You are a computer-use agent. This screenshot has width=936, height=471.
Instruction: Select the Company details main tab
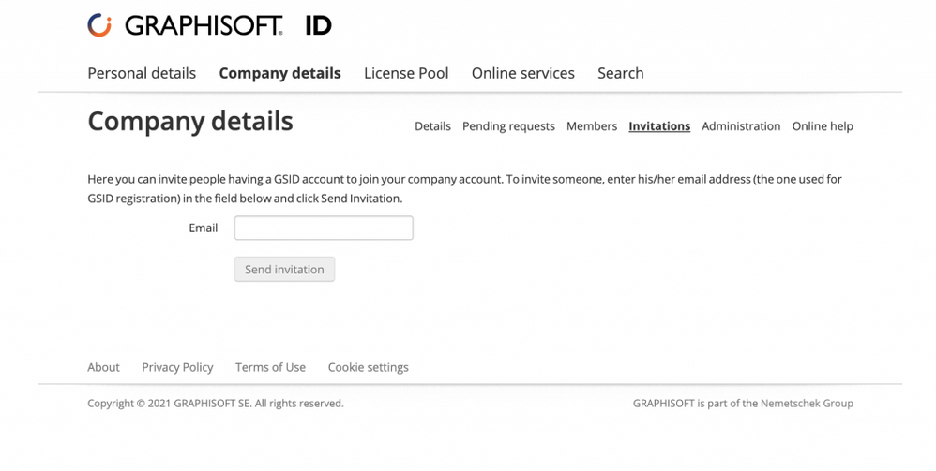tap(280, 73)
